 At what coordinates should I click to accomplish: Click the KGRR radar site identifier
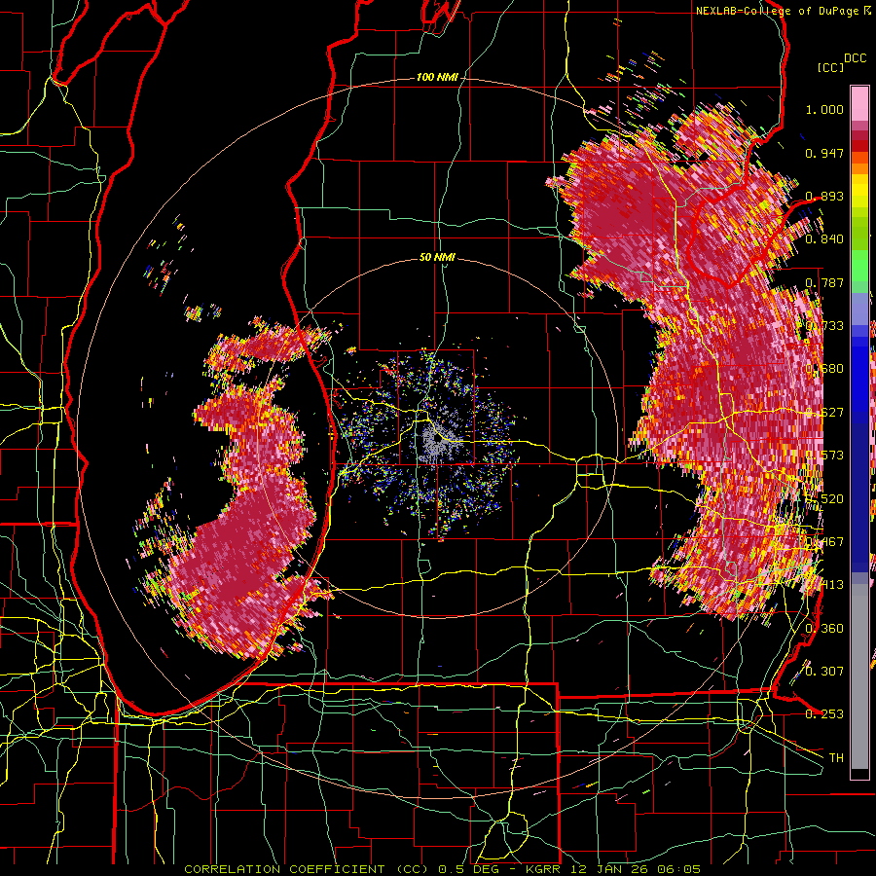tap(542, 869)
